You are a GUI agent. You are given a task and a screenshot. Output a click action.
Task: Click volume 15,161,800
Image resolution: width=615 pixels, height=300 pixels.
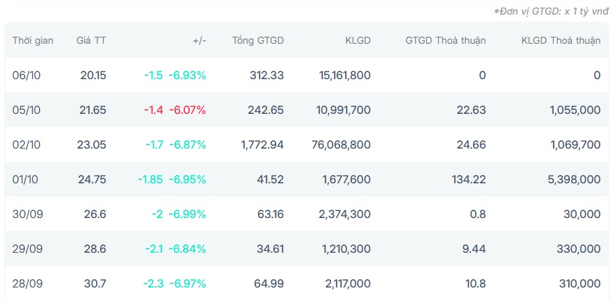346,75
